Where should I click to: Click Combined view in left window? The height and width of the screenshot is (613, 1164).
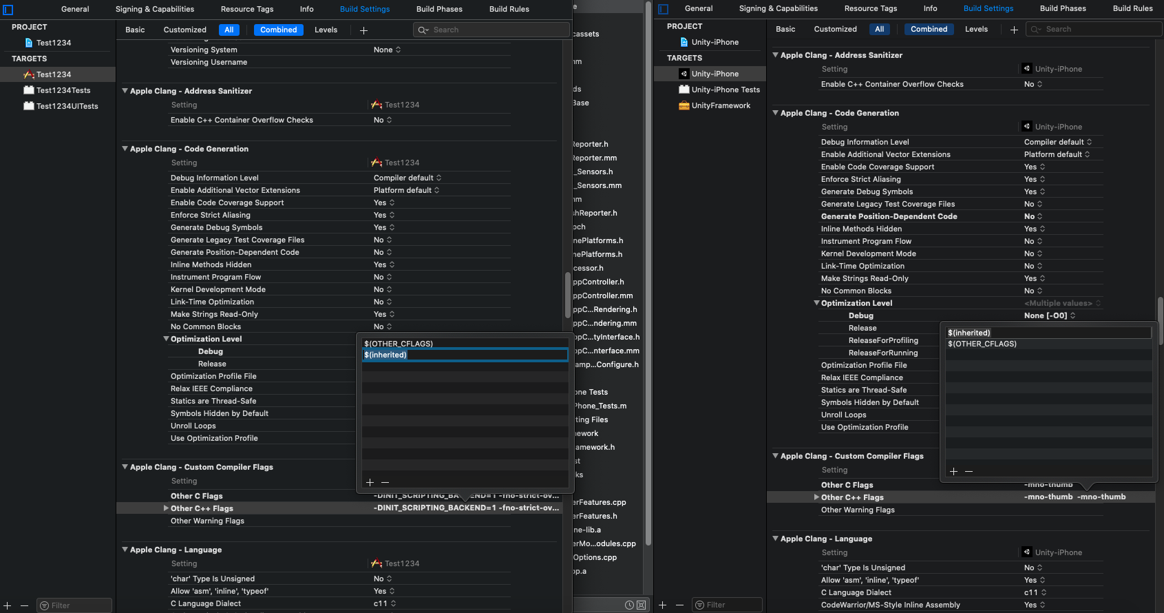[x=279, y=30]
